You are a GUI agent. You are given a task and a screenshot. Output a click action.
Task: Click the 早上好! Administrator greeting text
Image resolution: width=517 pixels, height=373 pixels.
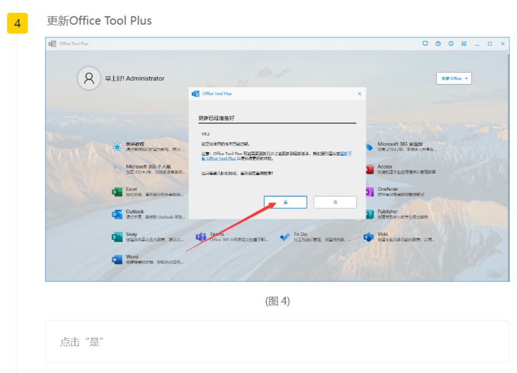pyautogui.click(x=134, y=78)
